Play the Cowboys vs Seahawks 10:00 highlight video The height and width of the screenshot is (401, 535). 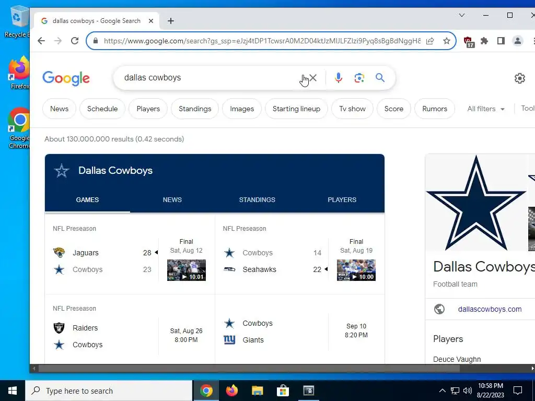356,270
